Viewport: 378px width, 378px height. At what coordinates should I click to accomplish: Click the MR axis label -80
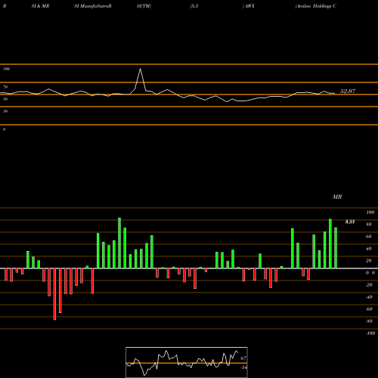tap(369, 321)
